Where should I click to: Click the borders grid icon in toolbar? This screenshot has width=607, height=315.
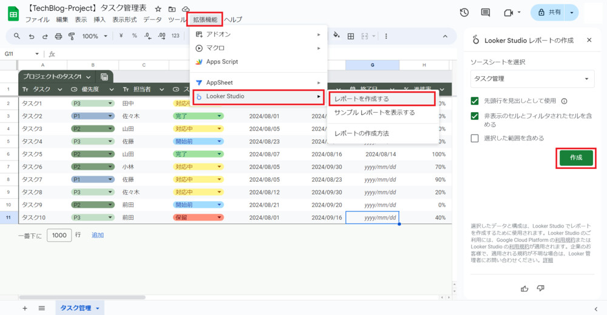point(350,36)
